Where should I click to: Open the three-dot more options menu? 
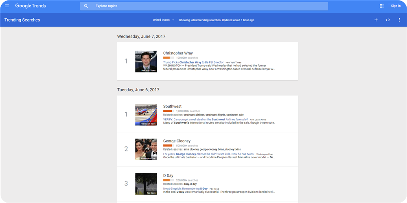pyautogui.click(x=399, y=20)
